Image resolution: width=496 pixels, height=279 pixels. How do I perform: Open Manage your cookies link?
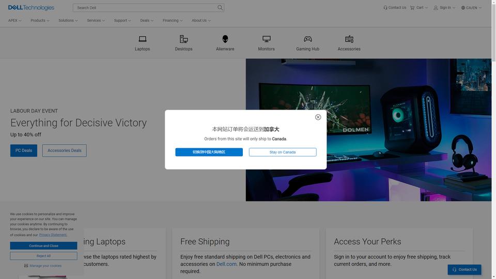pos(45,266)
